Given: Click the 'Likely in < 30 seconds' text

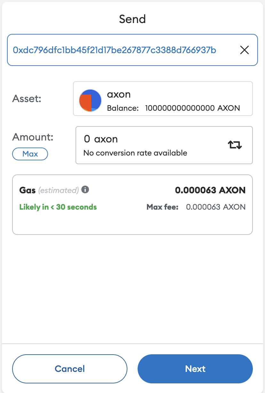Looking at the screenshot, I should 58,207.
